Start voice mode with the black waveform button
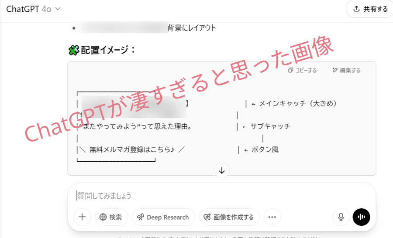Viewport: 393px width, 238px height. click(361, 217)
